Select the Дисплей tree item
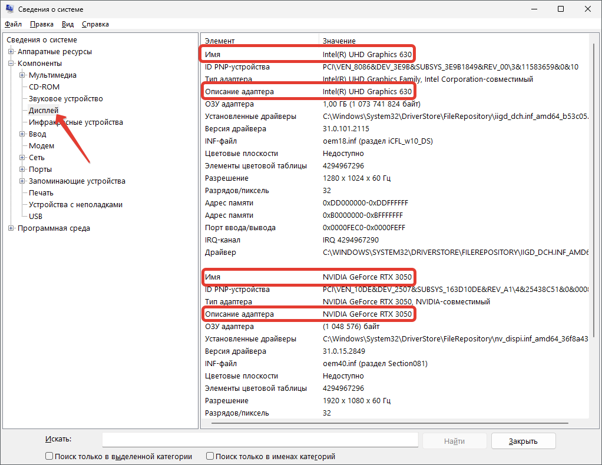602x465 pixels. pyautogui.click(x=44, y=111)
